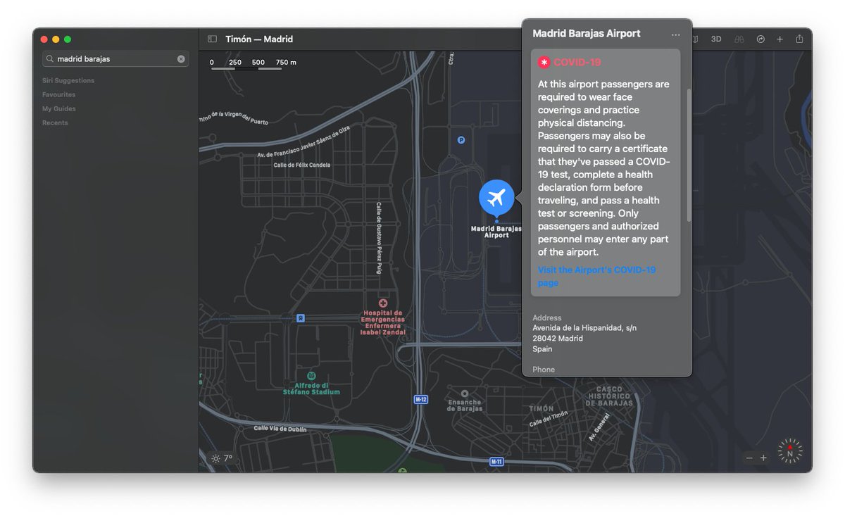Viewport: 845px width, 516px height.
Task: Click the TIMÓN neighborhood label
Action: tap(542, 408)
